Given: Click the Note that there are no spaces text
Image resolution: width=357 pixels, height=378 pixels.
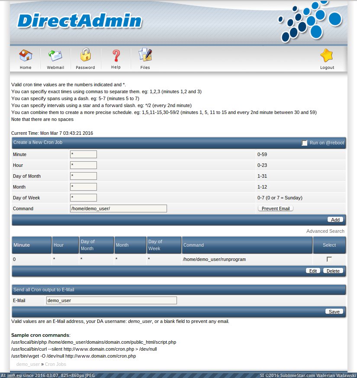Looking at the screenshot, I should [42, 119].
